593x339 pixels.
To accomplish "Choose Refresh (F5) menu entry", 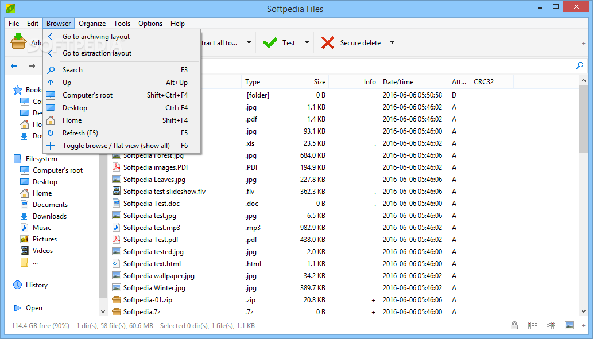I will point(122,133).
